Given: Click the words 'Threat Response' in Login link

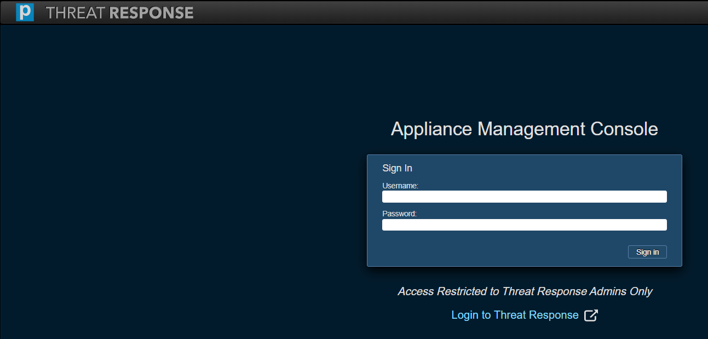Looking at the screenshot, I should coord(536,315).
